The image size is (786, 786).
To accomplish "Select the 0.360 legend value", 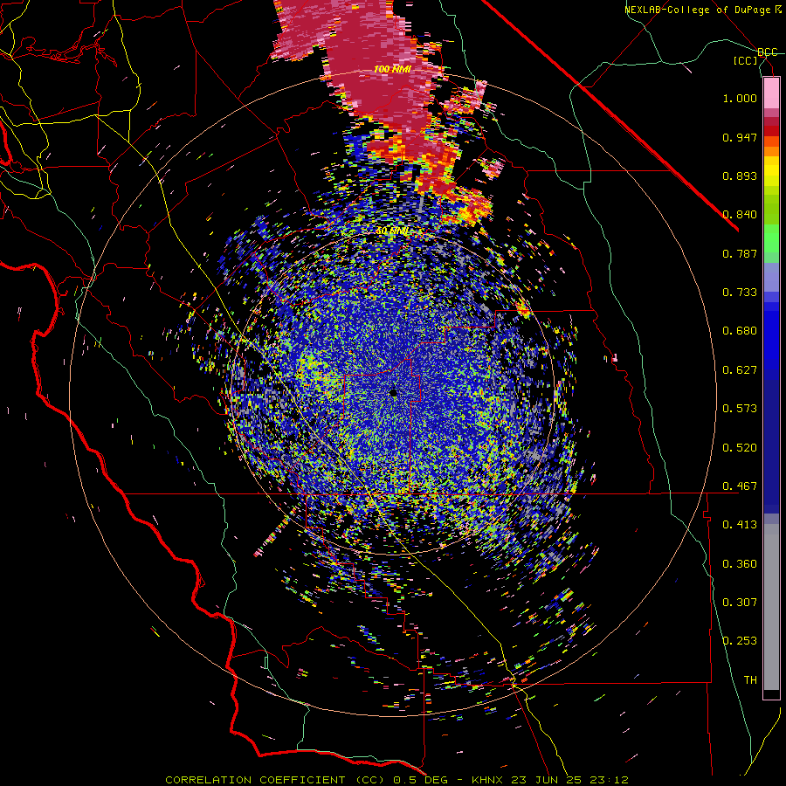I will coord(740,564).
